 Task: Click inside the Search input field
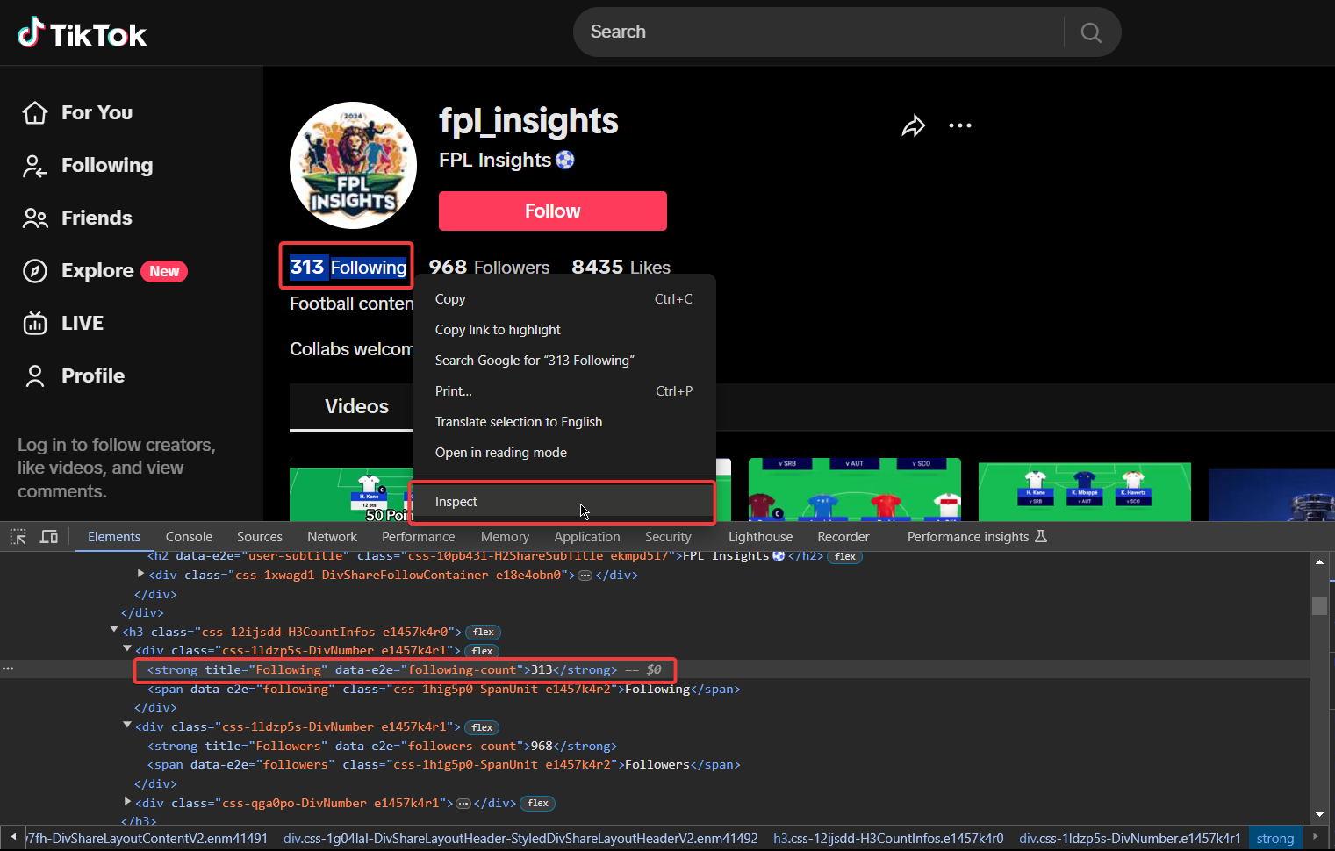coord(790,32)
